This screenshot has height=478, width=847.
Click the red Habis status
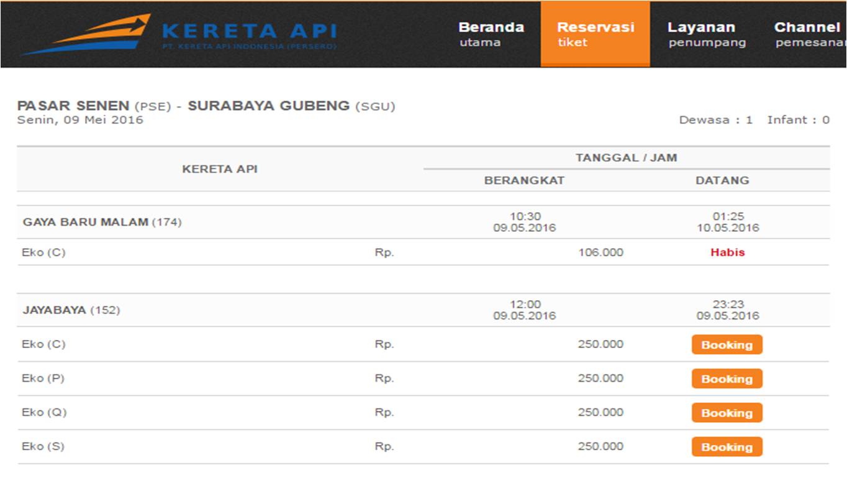[x=727, y=252]
